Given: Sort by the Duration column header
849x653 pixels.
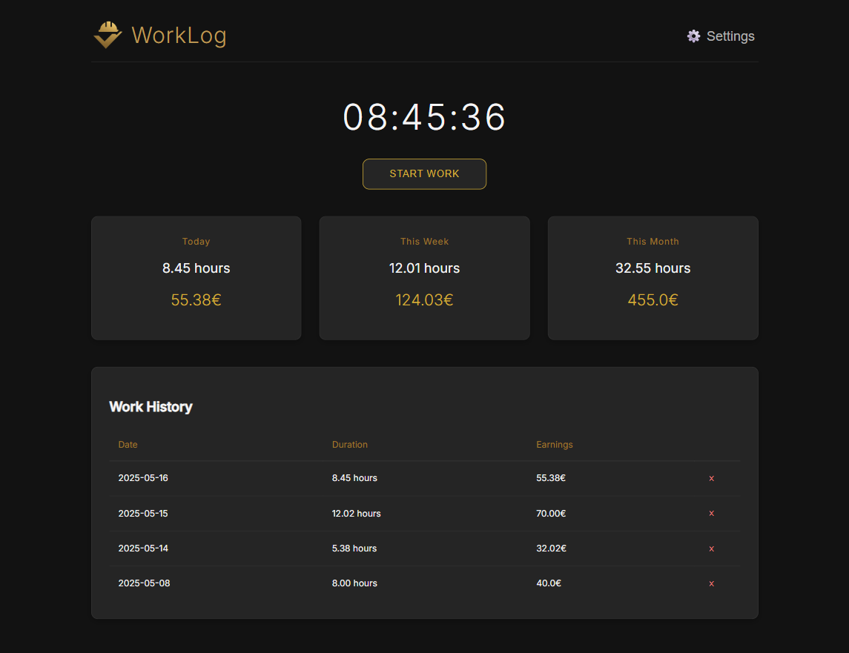Looking at the screenshot, I should coord(350,444).
